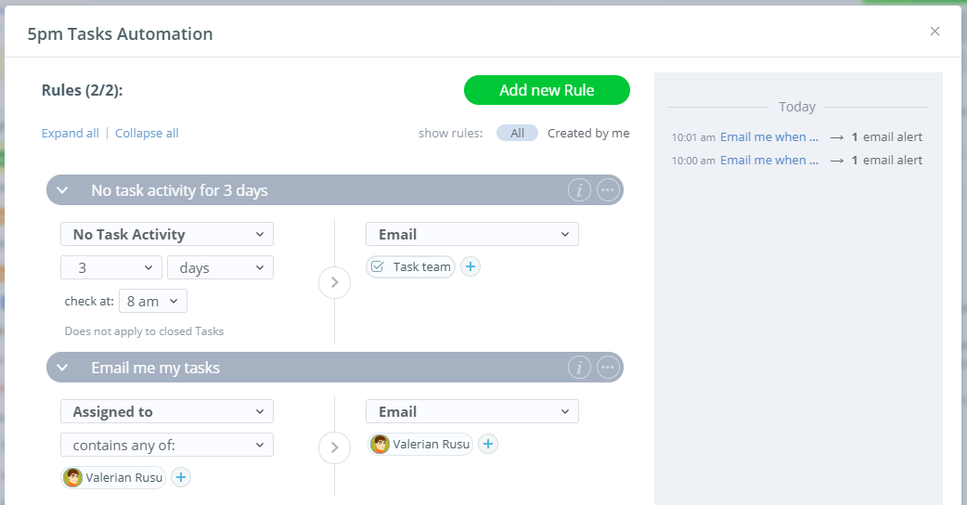Screen dimensions: 967x505
Task: Click the Collapse all link
Action: [x=147, y=133]
